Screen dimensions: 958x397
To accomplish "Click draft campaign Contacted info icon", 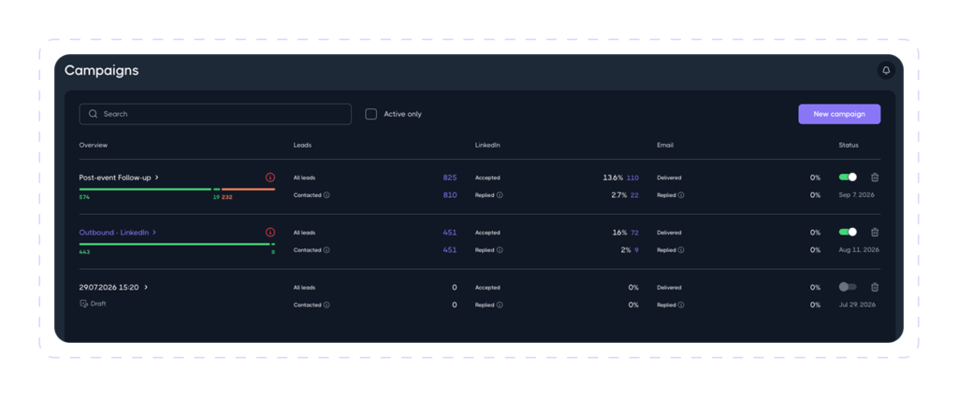I will tap(327, 305).
